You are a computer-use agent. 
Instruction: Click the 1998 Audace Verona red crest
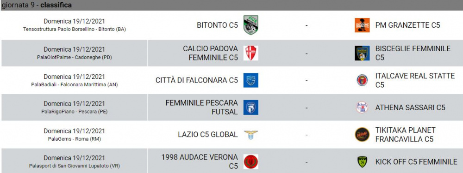click(x=250, y=162)
